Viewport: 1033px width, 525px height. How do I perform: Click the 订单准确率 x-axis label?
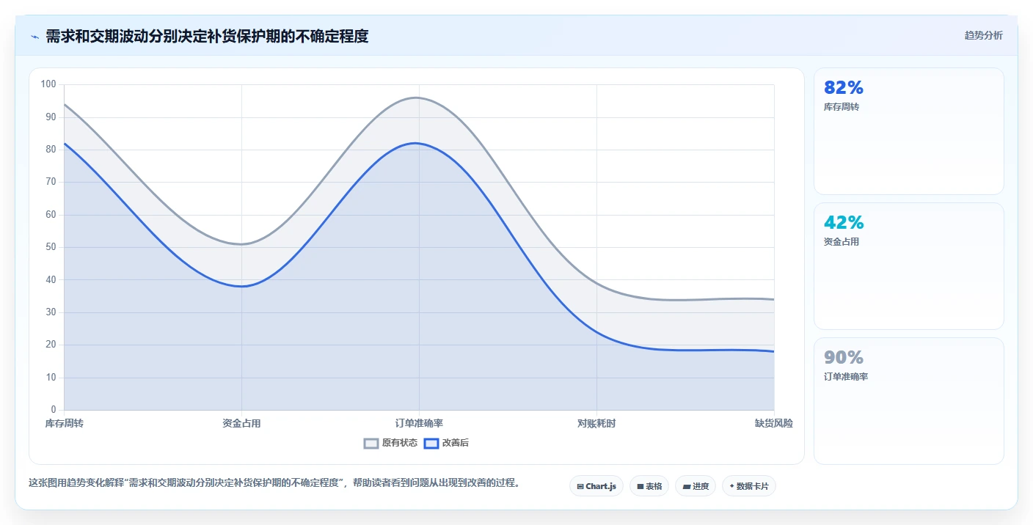(x=419, y=423)
